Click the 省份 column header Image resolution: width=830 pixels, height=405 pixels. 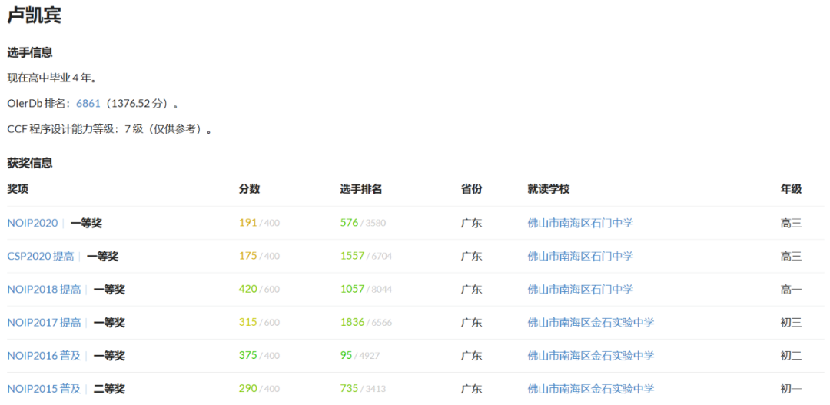pyautogui.click(x=472, y=189)
